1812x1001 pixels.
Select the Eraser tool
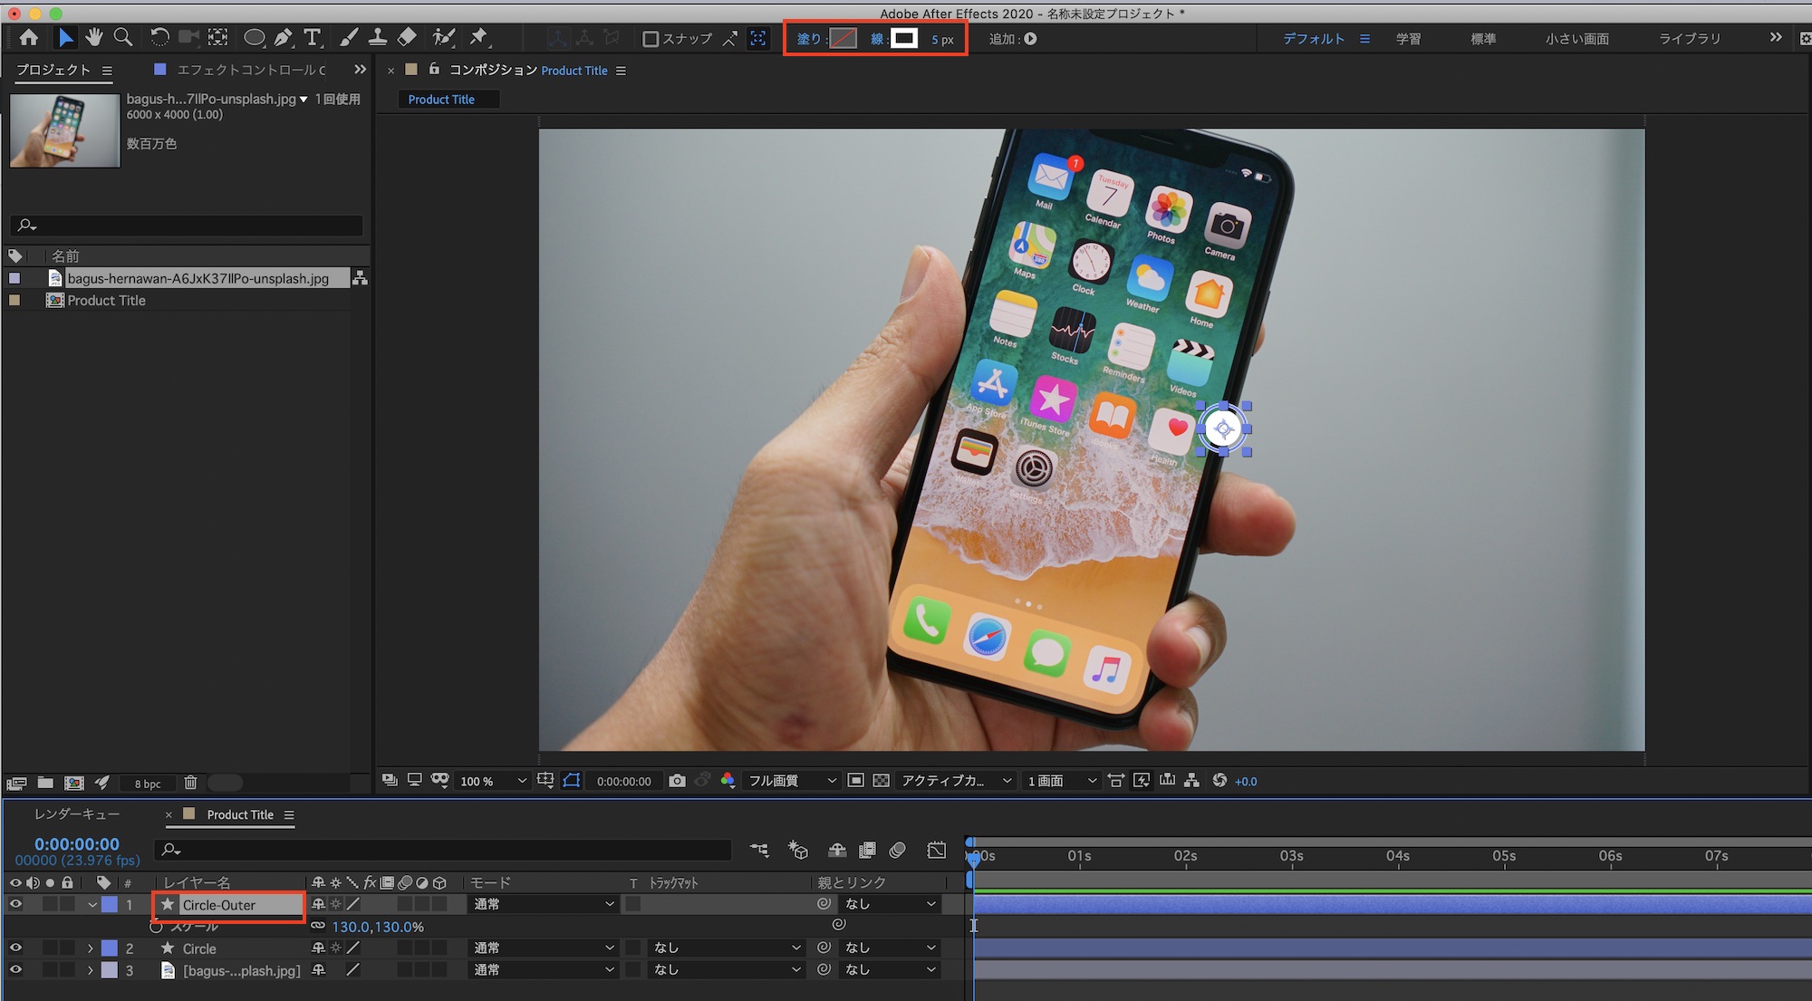[x=408, y=37]
